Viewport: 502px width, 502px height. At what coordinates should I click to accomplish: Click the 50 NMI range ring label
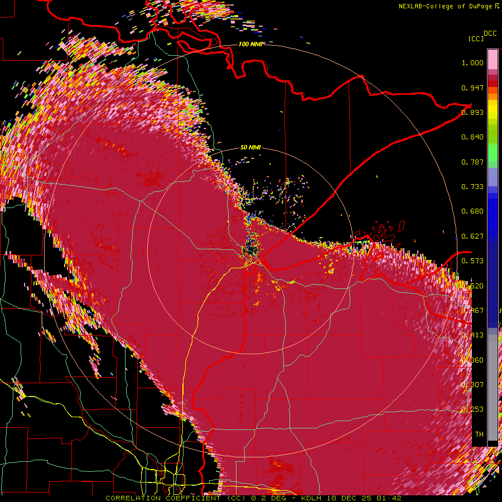pyautogui.click(x=250, y=148)
